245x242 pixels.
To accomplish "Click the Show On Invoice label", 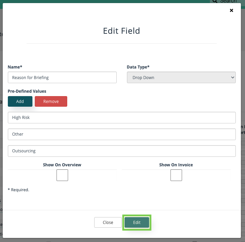I will click(176, 165).
